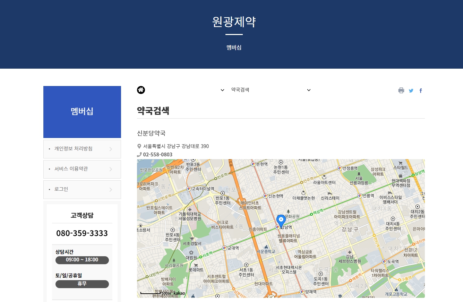The height and width of the screenshot is (302, 463).
Task: Click the 강남세브란스병원 hospital cross icon
Action: (350, 252)
